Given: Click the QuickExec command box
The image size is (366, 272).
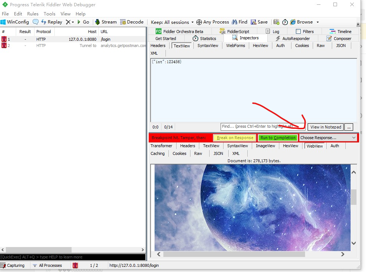Looking at the screenshot, I should click(73, 257).
